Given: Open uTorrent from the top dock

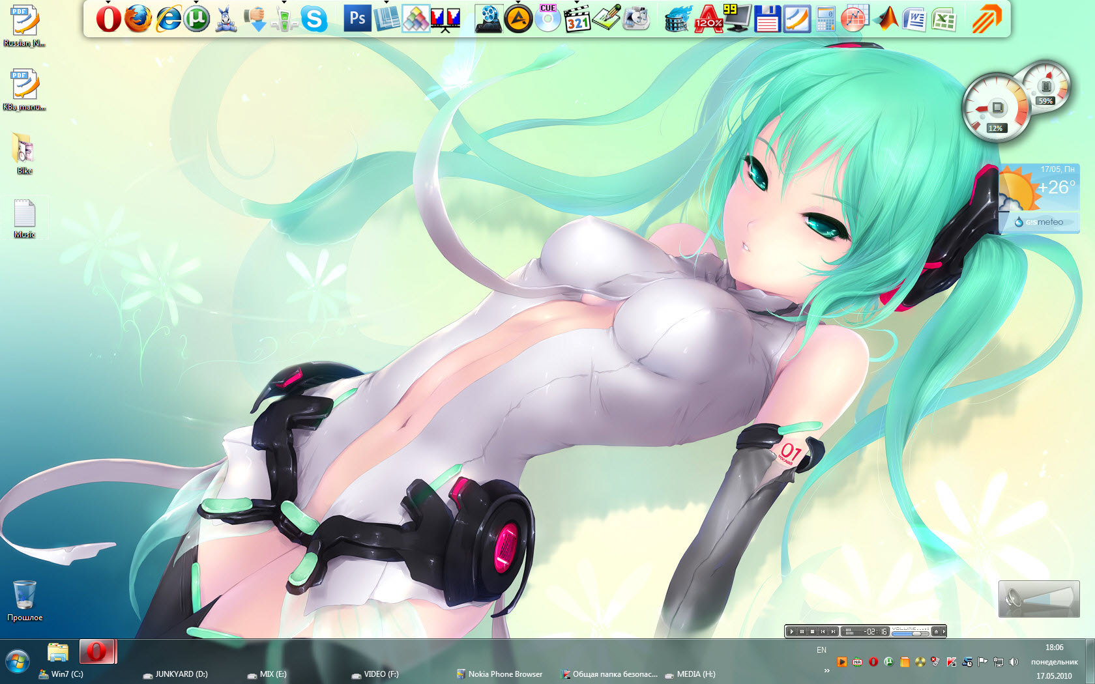Looking at the screenshot, I should 196,20.
